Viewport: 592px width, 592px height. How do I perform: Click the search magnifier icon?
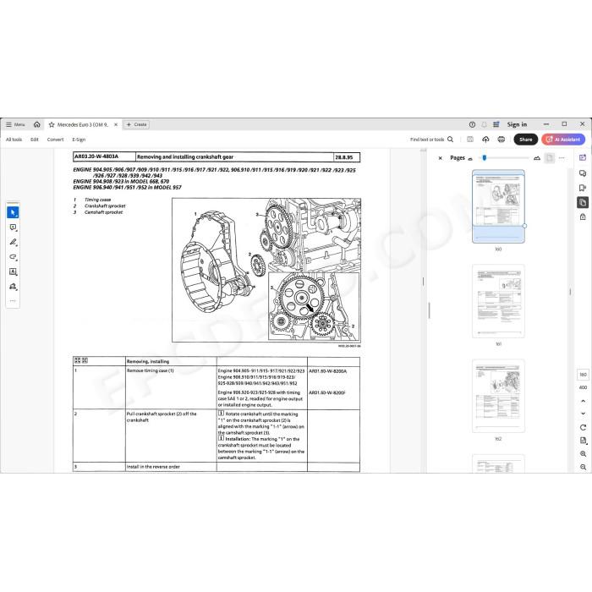[451, 140]
